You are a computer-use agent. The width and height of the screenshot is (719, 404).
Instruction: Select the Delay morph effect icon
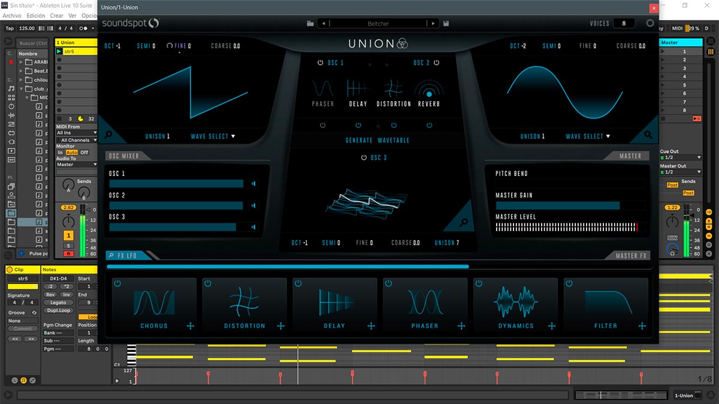358,89
